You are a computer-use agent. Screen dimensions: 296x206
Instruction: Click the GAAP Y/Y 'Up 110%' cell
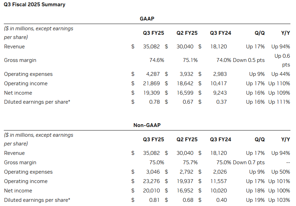pos(279,84)
